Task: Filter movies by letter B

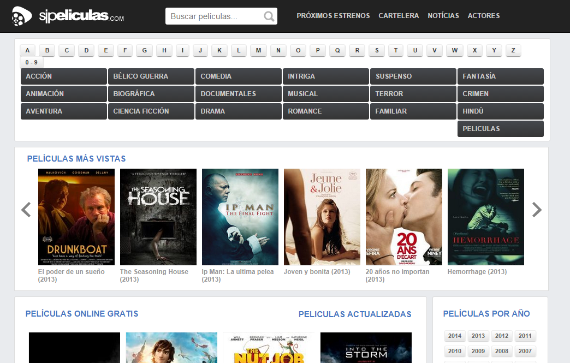Action: tap(48, 50)
